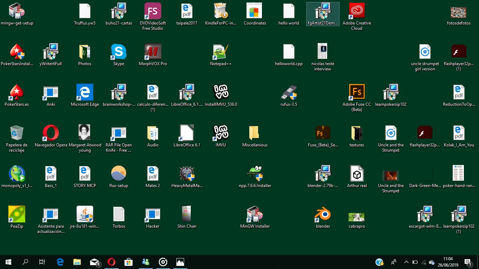Launch Edge from the taskbar
The width and height of the screenshot is (479, 269).
pyautogui.click(x=60, y=262)
